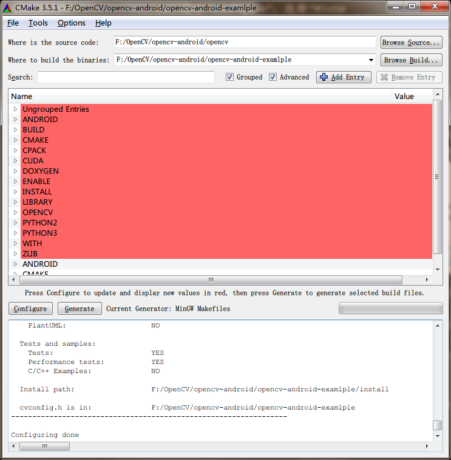This screenshot has width=451, height=460.
Task: Expand the red CMAKE group
Action: tap(16, 140)
